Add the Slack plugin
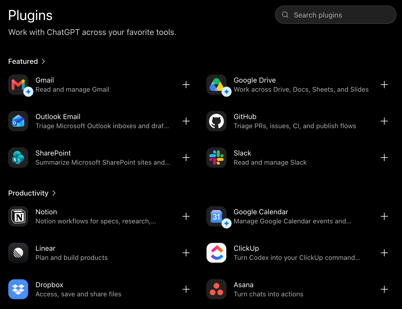The width and height of the screenshot is (402, 309). coord(384,158)
